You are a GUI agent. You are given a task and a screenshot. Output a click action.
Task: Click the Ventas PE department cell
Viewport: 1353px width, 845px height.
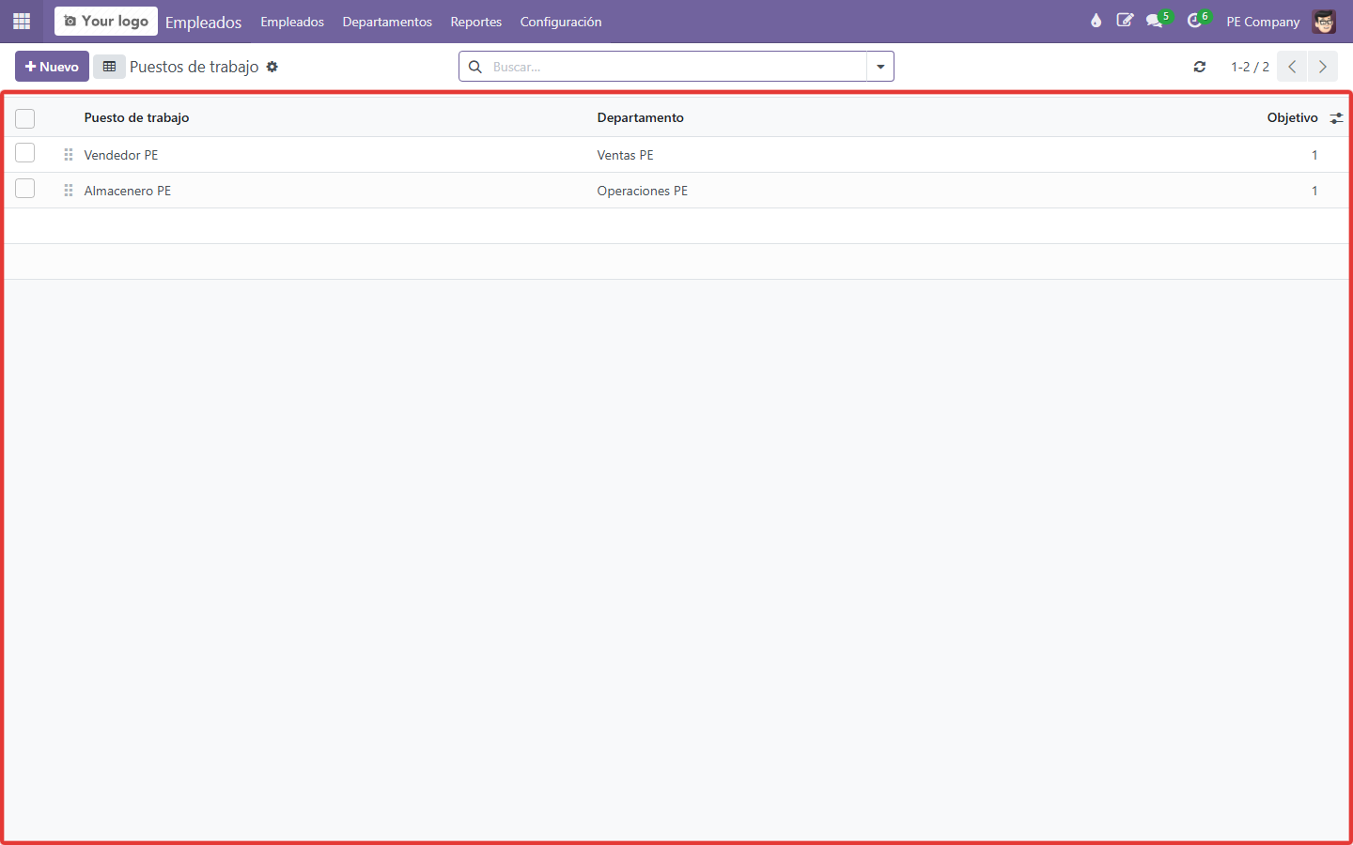click(626, 155)
